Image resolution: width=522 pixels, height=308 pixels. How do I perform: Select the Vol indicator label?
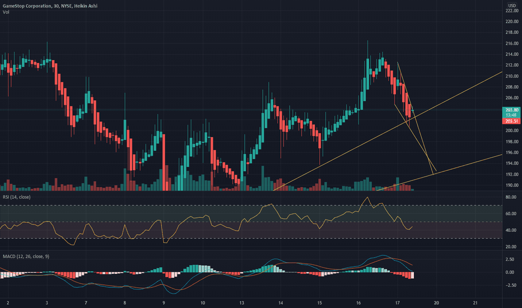point(6,12)
